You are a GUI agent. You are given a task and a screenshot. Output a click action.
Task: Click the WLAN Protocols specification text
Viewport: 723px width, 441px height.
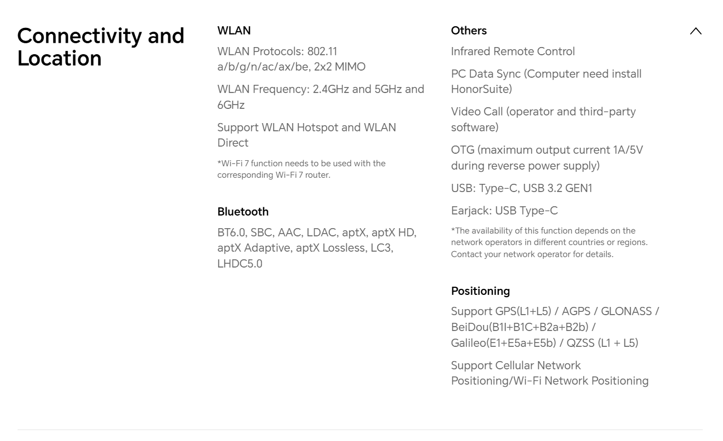coord(291,59)
